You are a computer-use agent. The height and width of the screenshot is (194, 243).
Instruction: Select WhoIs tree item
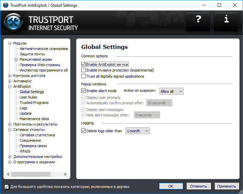click(x=25, y=151)
